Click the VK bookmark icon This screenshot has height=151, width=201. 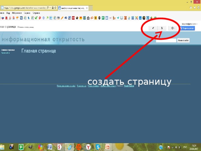point(21,18)
